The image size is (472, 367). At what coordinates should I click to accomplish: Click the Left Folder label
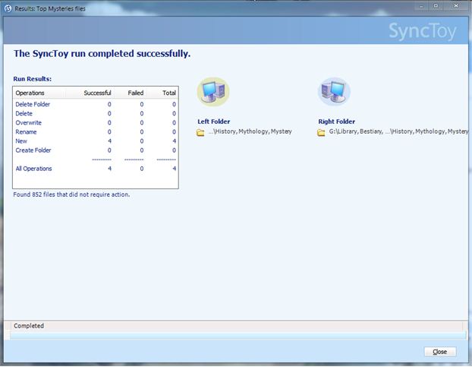[x=214, y=122]
